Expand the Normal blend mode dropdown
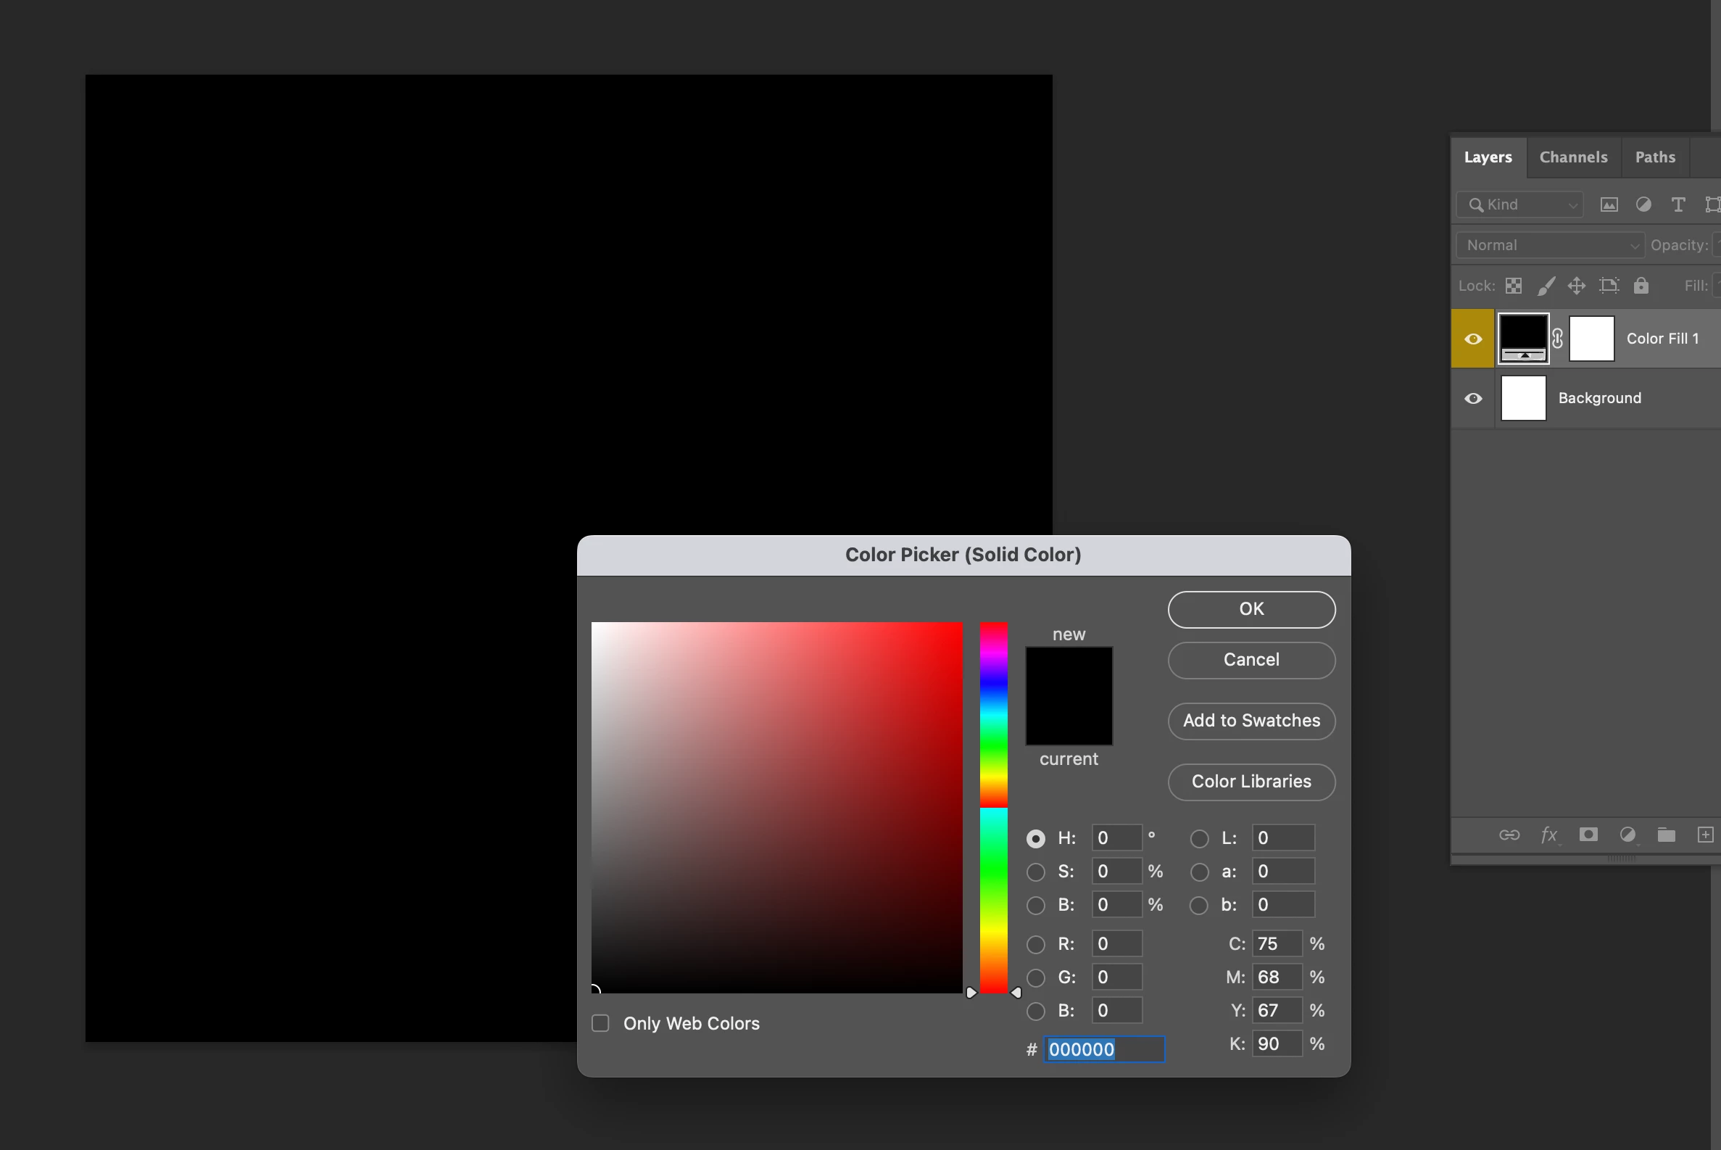The image size is (1721, 1150). 1549,245
